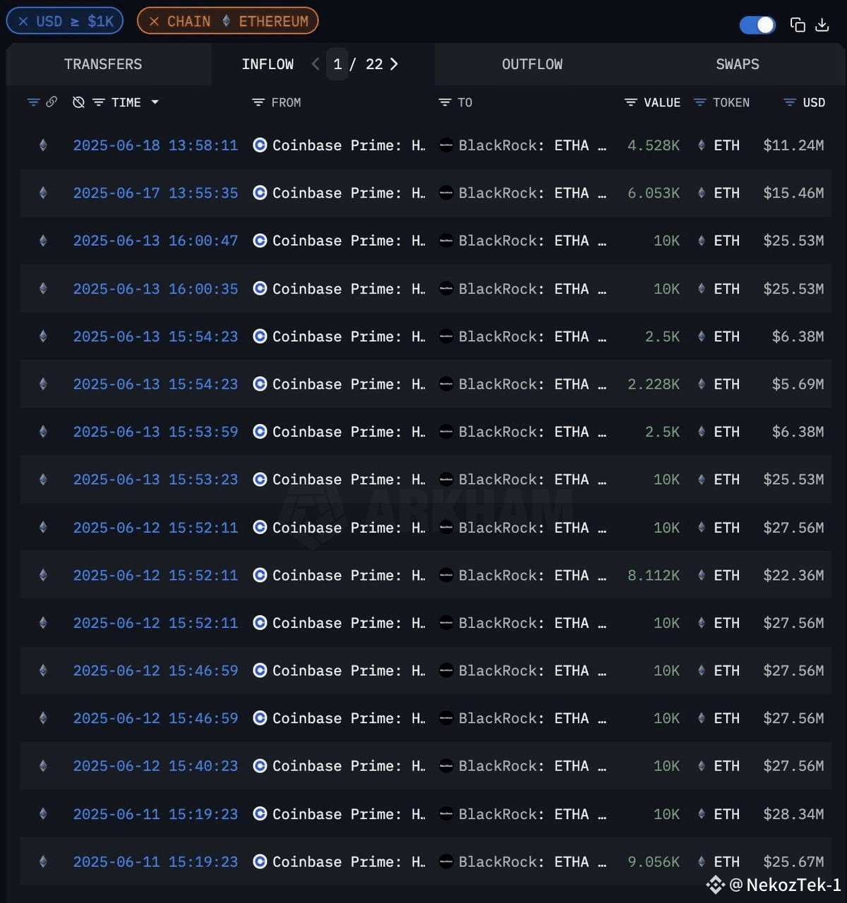Select the $28.34M USD amount

pyautogui.click(x=793, y=814)
